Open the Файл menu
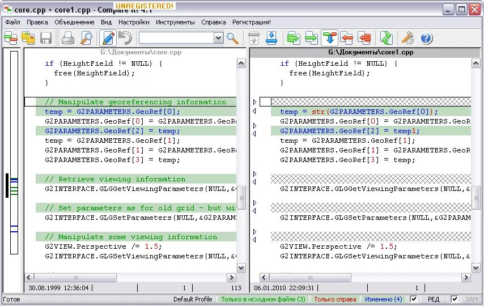The height and width of the screenshot is (306, 484). (x=12, y=22)
